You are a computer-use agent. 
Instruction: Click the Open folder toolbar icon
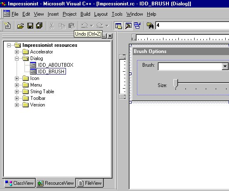coord(20,26)
